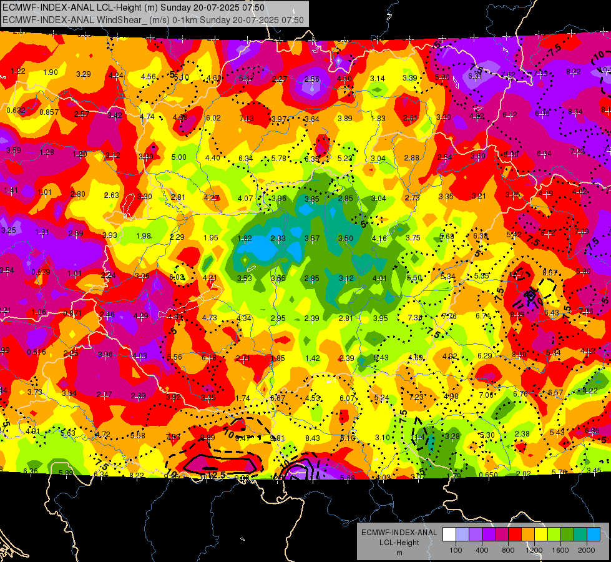Click the wind shear value 0.857
The width and height of the screenshot is (611, 562).
pos(49,112)
